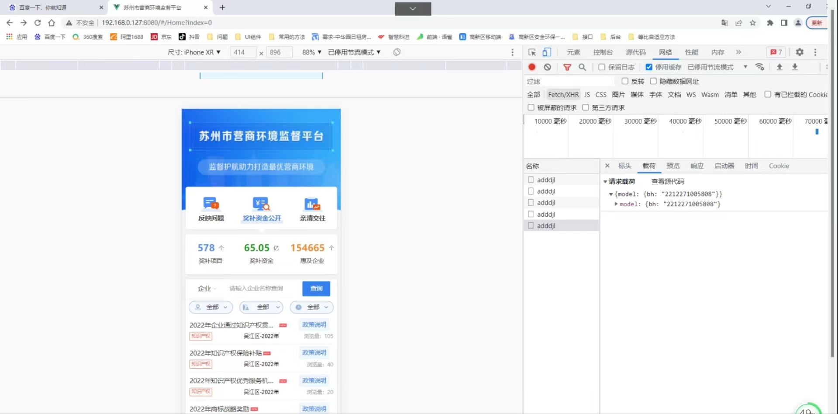Select checkbox of last adddjl request
The width and height of the screenshot is (838, 414).
click(531, 225)
